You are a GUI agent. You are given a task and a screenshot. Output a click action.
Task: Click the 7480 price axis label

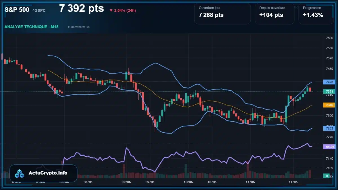329,69
